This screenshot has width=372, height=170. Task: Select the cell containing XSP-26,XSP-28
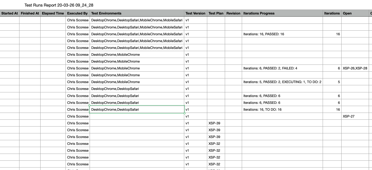point(355,68)
